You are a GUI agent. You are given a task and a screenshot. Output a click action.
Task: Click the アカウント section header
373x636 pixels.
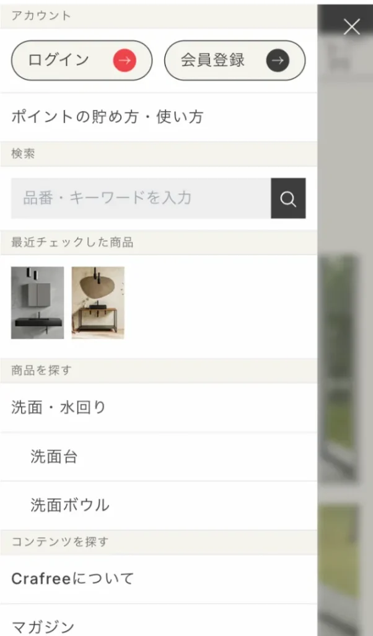(x=159, y=16)
